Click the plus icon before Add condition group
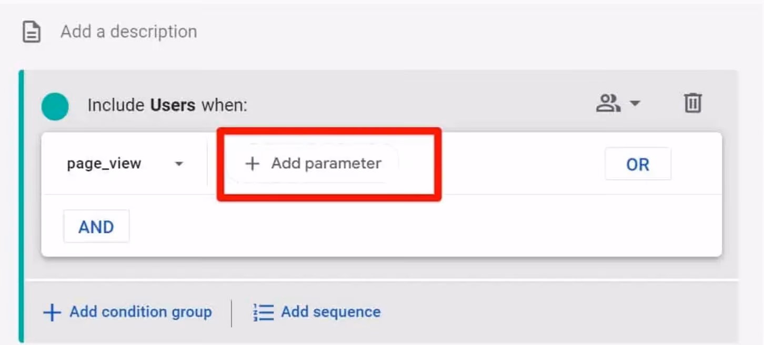 coord(52,312)
